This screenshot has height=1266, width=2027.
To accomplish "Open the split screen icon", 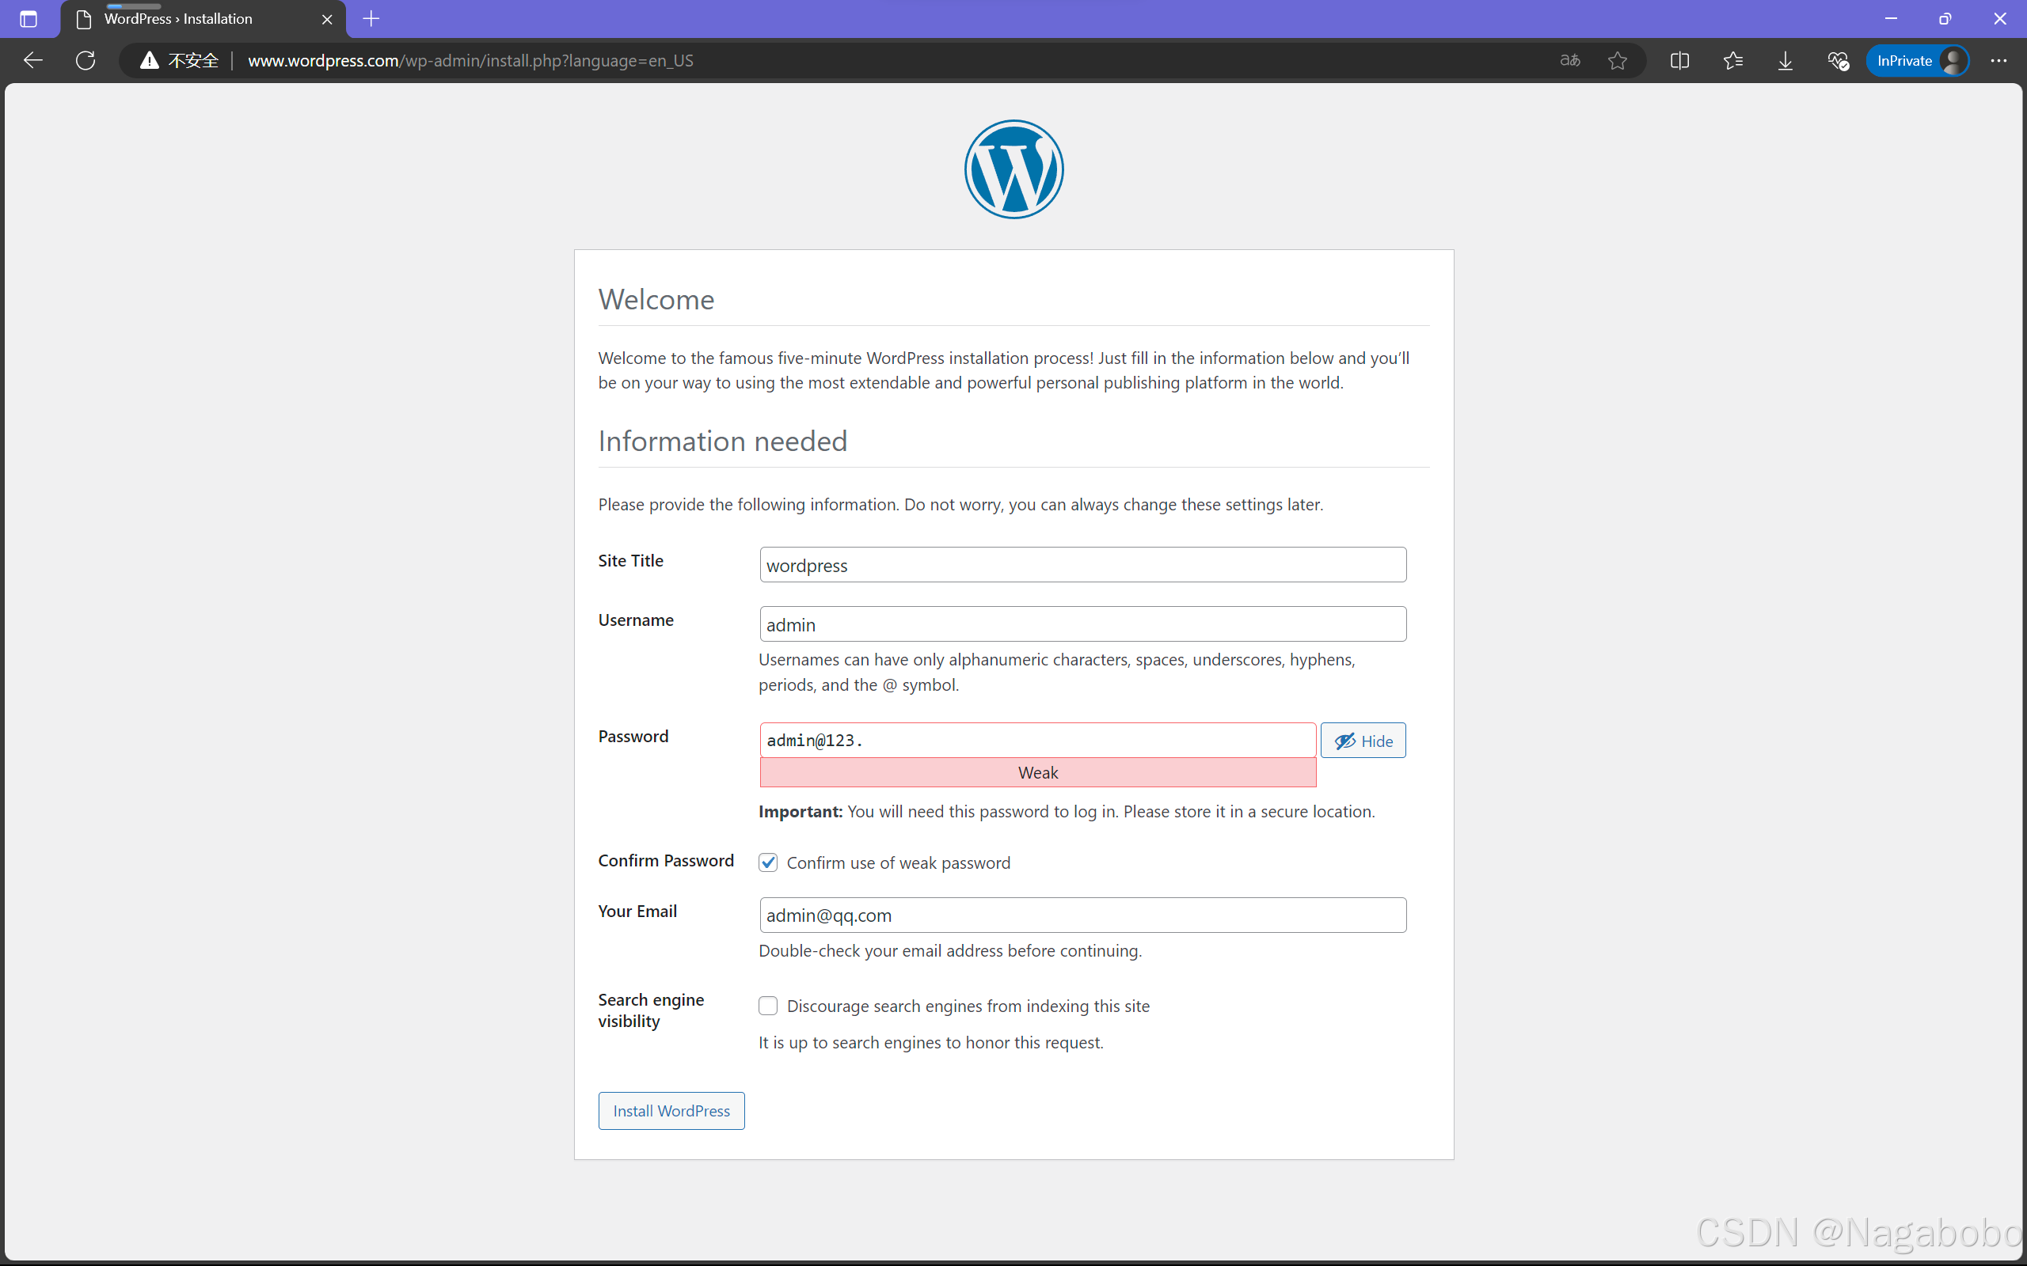I will (x=1679, y=60).
